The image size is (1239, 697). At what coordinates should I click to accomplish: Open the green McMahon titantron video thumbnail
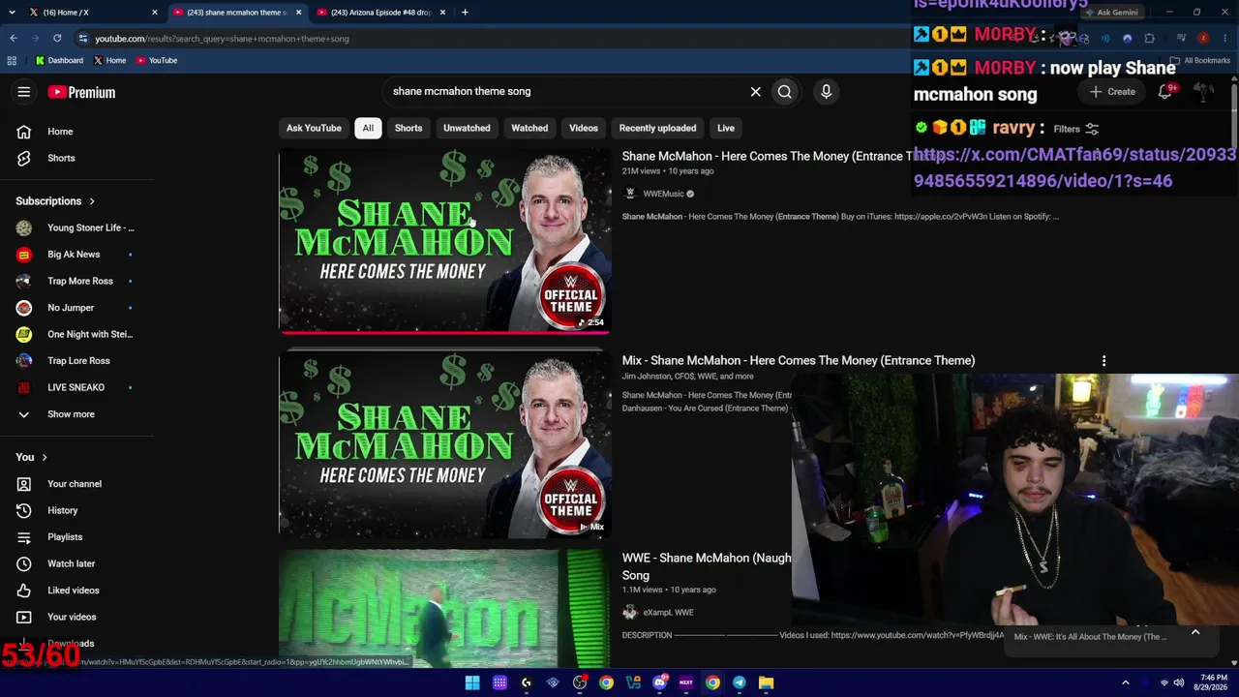click(x=444, y=609)
